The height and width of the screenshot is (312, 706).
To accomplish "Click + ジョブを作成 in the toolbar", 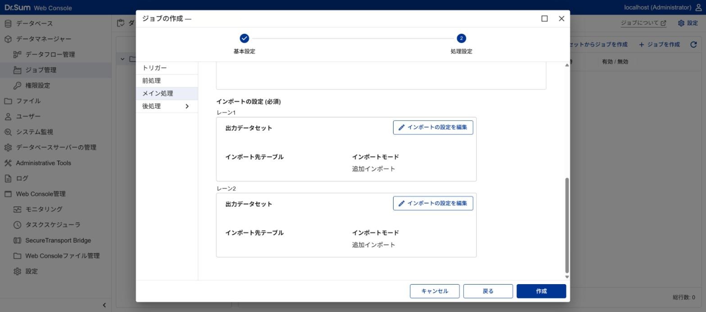I will [659, 45].
